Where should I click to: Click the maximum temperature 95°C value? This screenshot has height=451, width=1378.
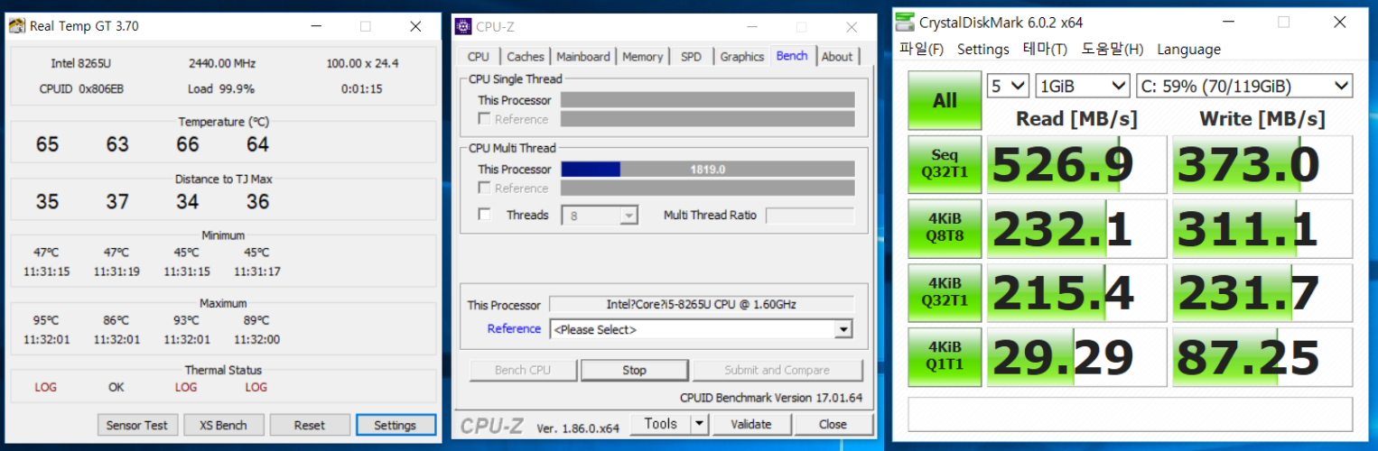[46, 320]
